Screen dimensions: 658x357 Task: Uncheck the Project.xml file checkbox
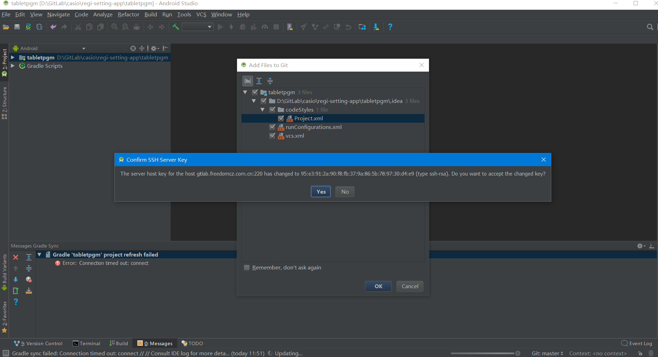[281, 119]
